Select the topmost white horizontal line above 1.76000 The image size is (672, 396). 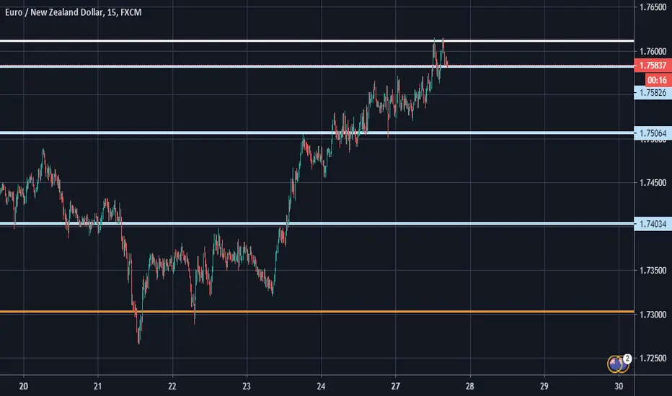click(317, 41)
